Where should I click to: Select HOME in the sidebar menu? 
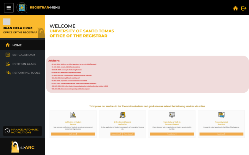click(x=22, y=45)
